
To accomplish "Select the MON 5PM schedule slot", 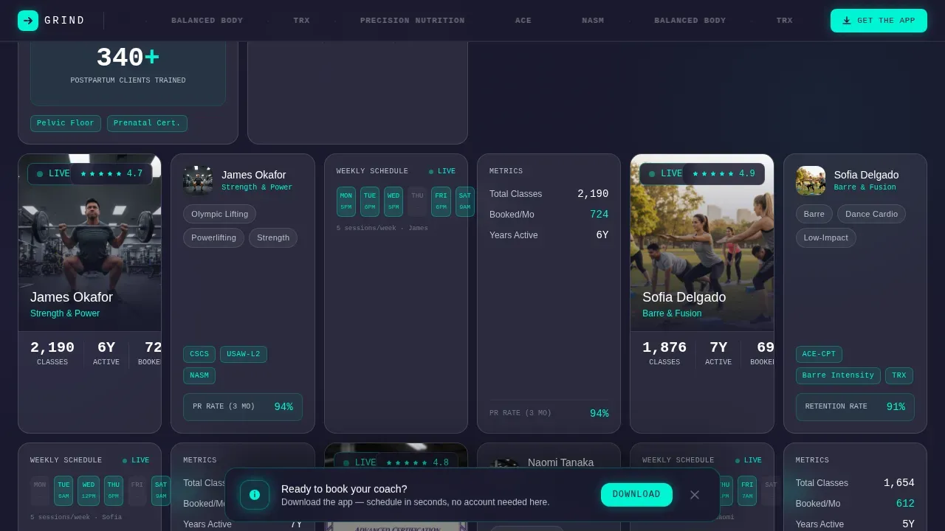I will click(346, 201).
